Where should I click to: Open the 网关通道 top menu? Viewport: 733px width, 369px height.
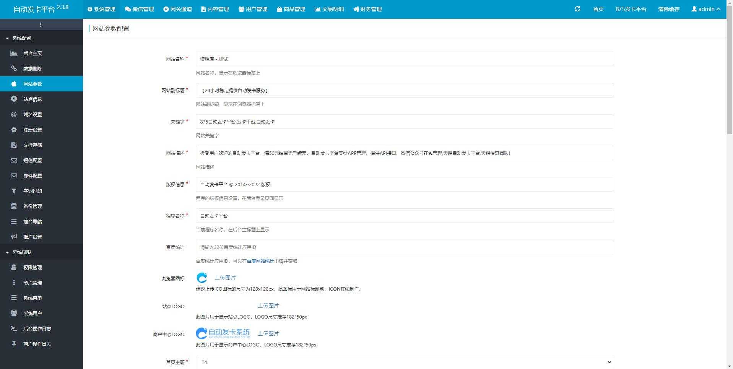(177, 9)
